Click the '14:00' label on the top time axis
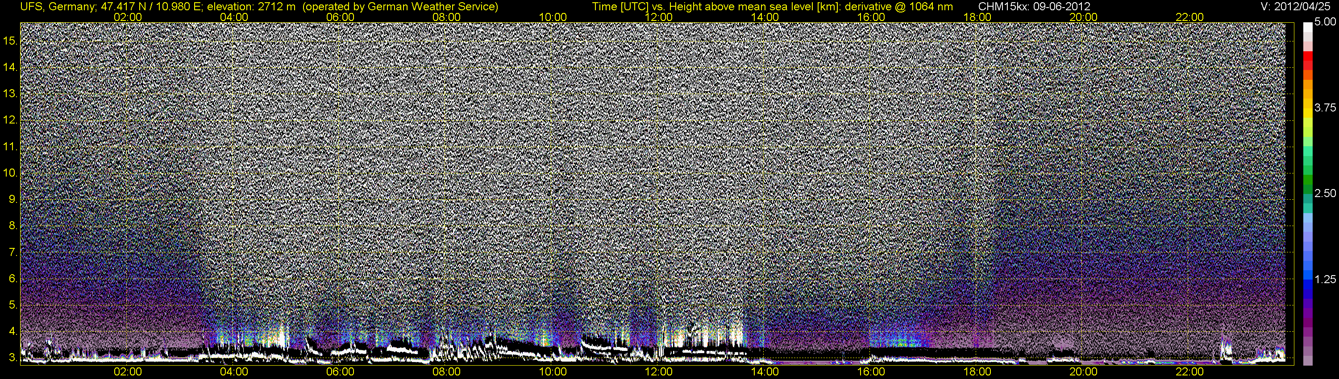The width and height of the screenshot is (1339, 379). pos(765,17)
